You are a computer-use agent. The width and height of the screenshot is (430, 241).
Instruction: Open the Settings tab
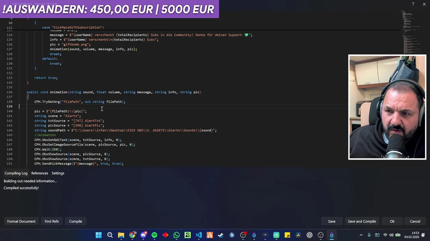[58, 173]
